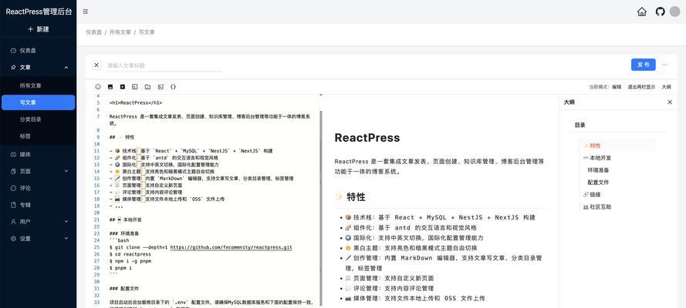
Task: Insert image using the editor toolbar icon
Action: [110, 87]
